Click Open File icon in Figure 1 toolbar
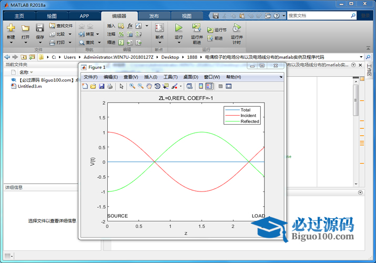 coord(93,86)
